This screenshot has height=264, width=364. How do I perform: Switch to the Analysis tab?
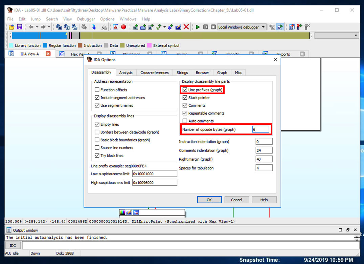126,73
